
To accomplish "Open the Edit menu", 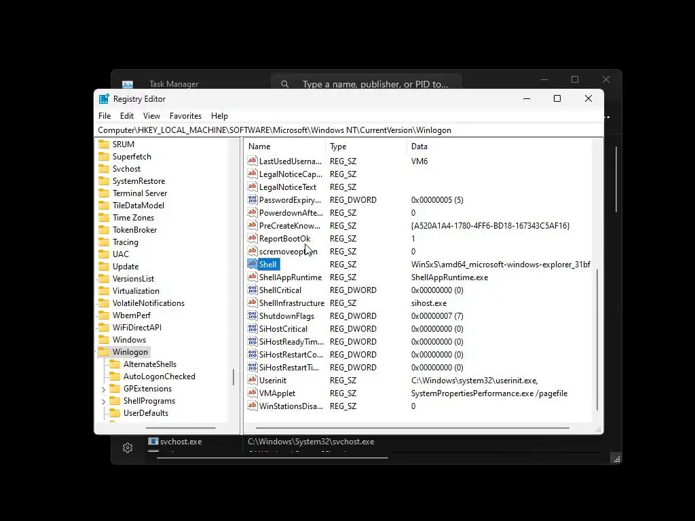I will tap(127, 115).
